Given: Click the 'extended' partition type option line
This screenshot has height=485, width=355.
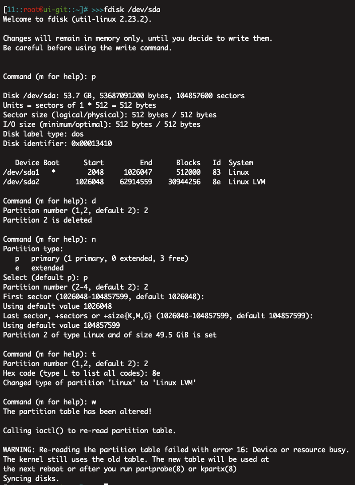Looking at the screenshot, I should [39, 268].
